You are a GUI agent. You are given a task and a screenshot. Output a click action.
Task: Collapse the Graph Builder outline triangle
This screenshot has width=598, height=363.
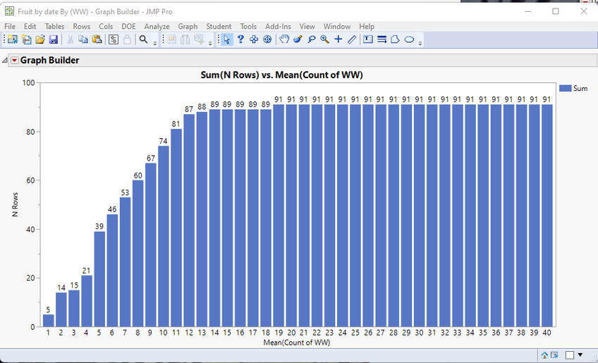[x=6, y=61]
